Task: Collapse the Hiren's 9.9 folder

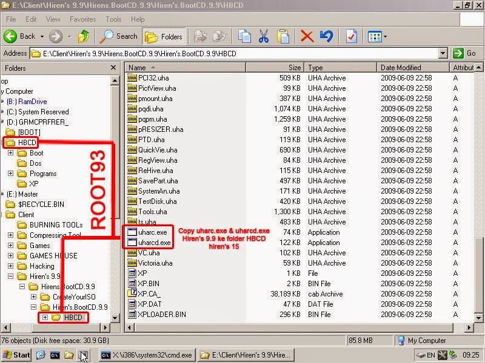Action: (x=10, y=276)
